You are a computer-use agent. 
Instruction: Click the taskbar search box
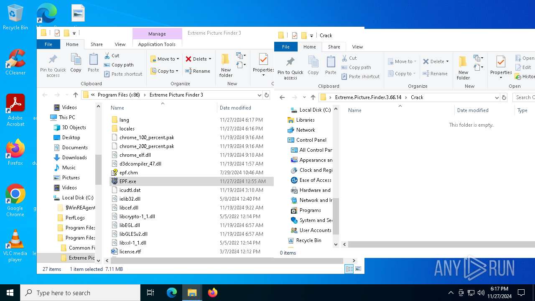(80, 293)
